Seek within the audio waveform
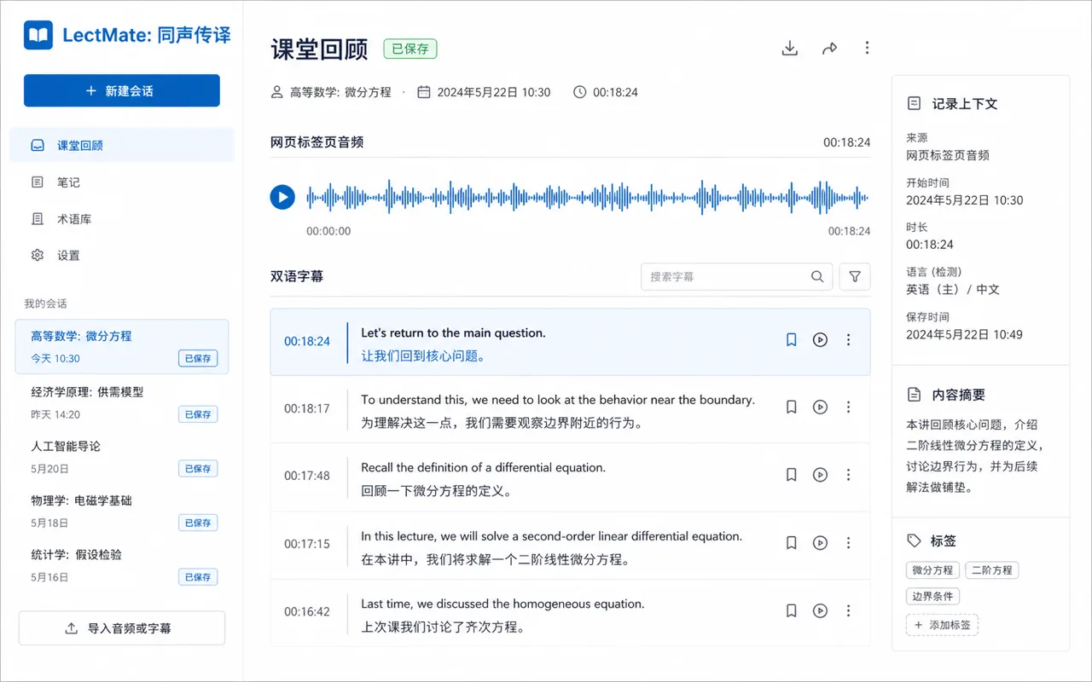Viewport: 1092px width, 682px height. [x=588, y=197]
